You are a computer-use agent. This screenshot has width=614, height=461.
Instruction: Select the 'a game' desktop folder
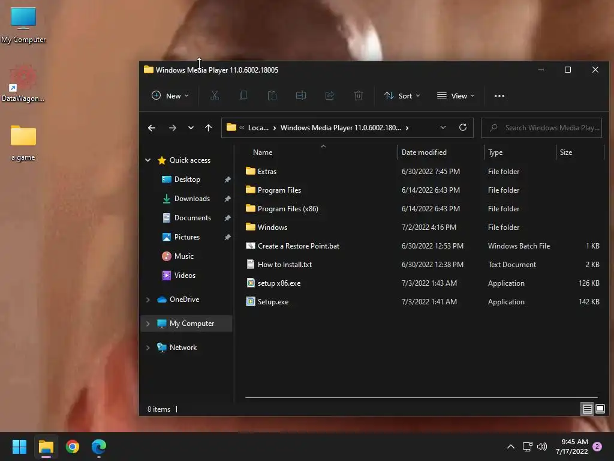(x=23, y=142)
